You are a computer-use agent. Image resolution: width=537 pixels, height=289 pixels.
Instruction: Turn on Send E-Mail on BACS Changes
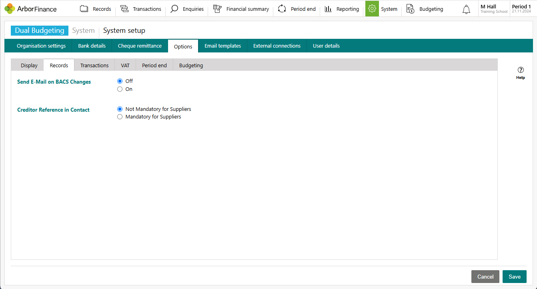(x=120, y=89)
